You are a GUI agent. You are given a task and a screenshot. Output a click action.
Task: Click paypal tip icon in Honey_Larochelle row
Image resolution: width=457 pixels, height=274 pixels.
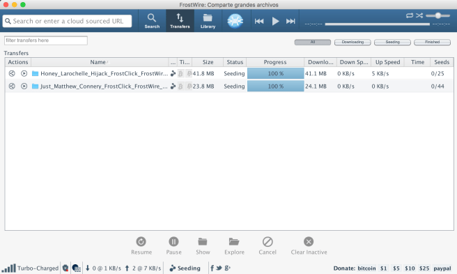[189, 73]
